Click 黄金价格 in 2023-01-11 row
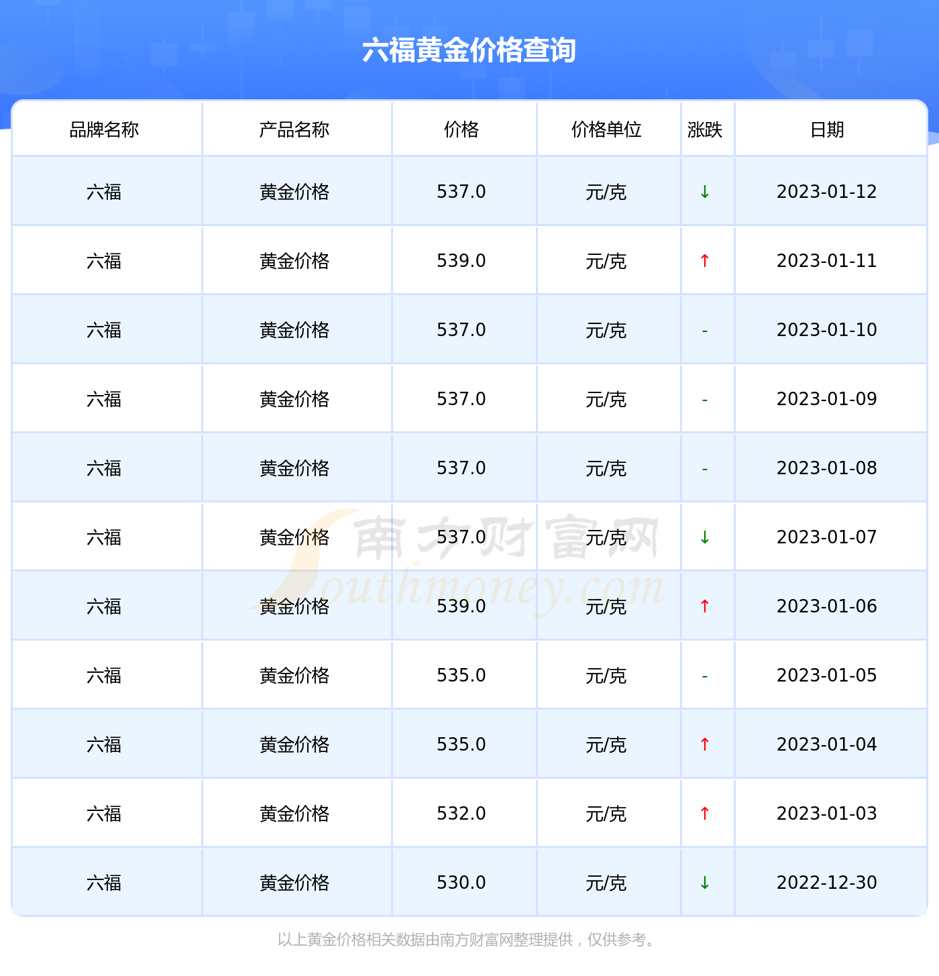Viewport: 939px width, 976px height. 294,261
